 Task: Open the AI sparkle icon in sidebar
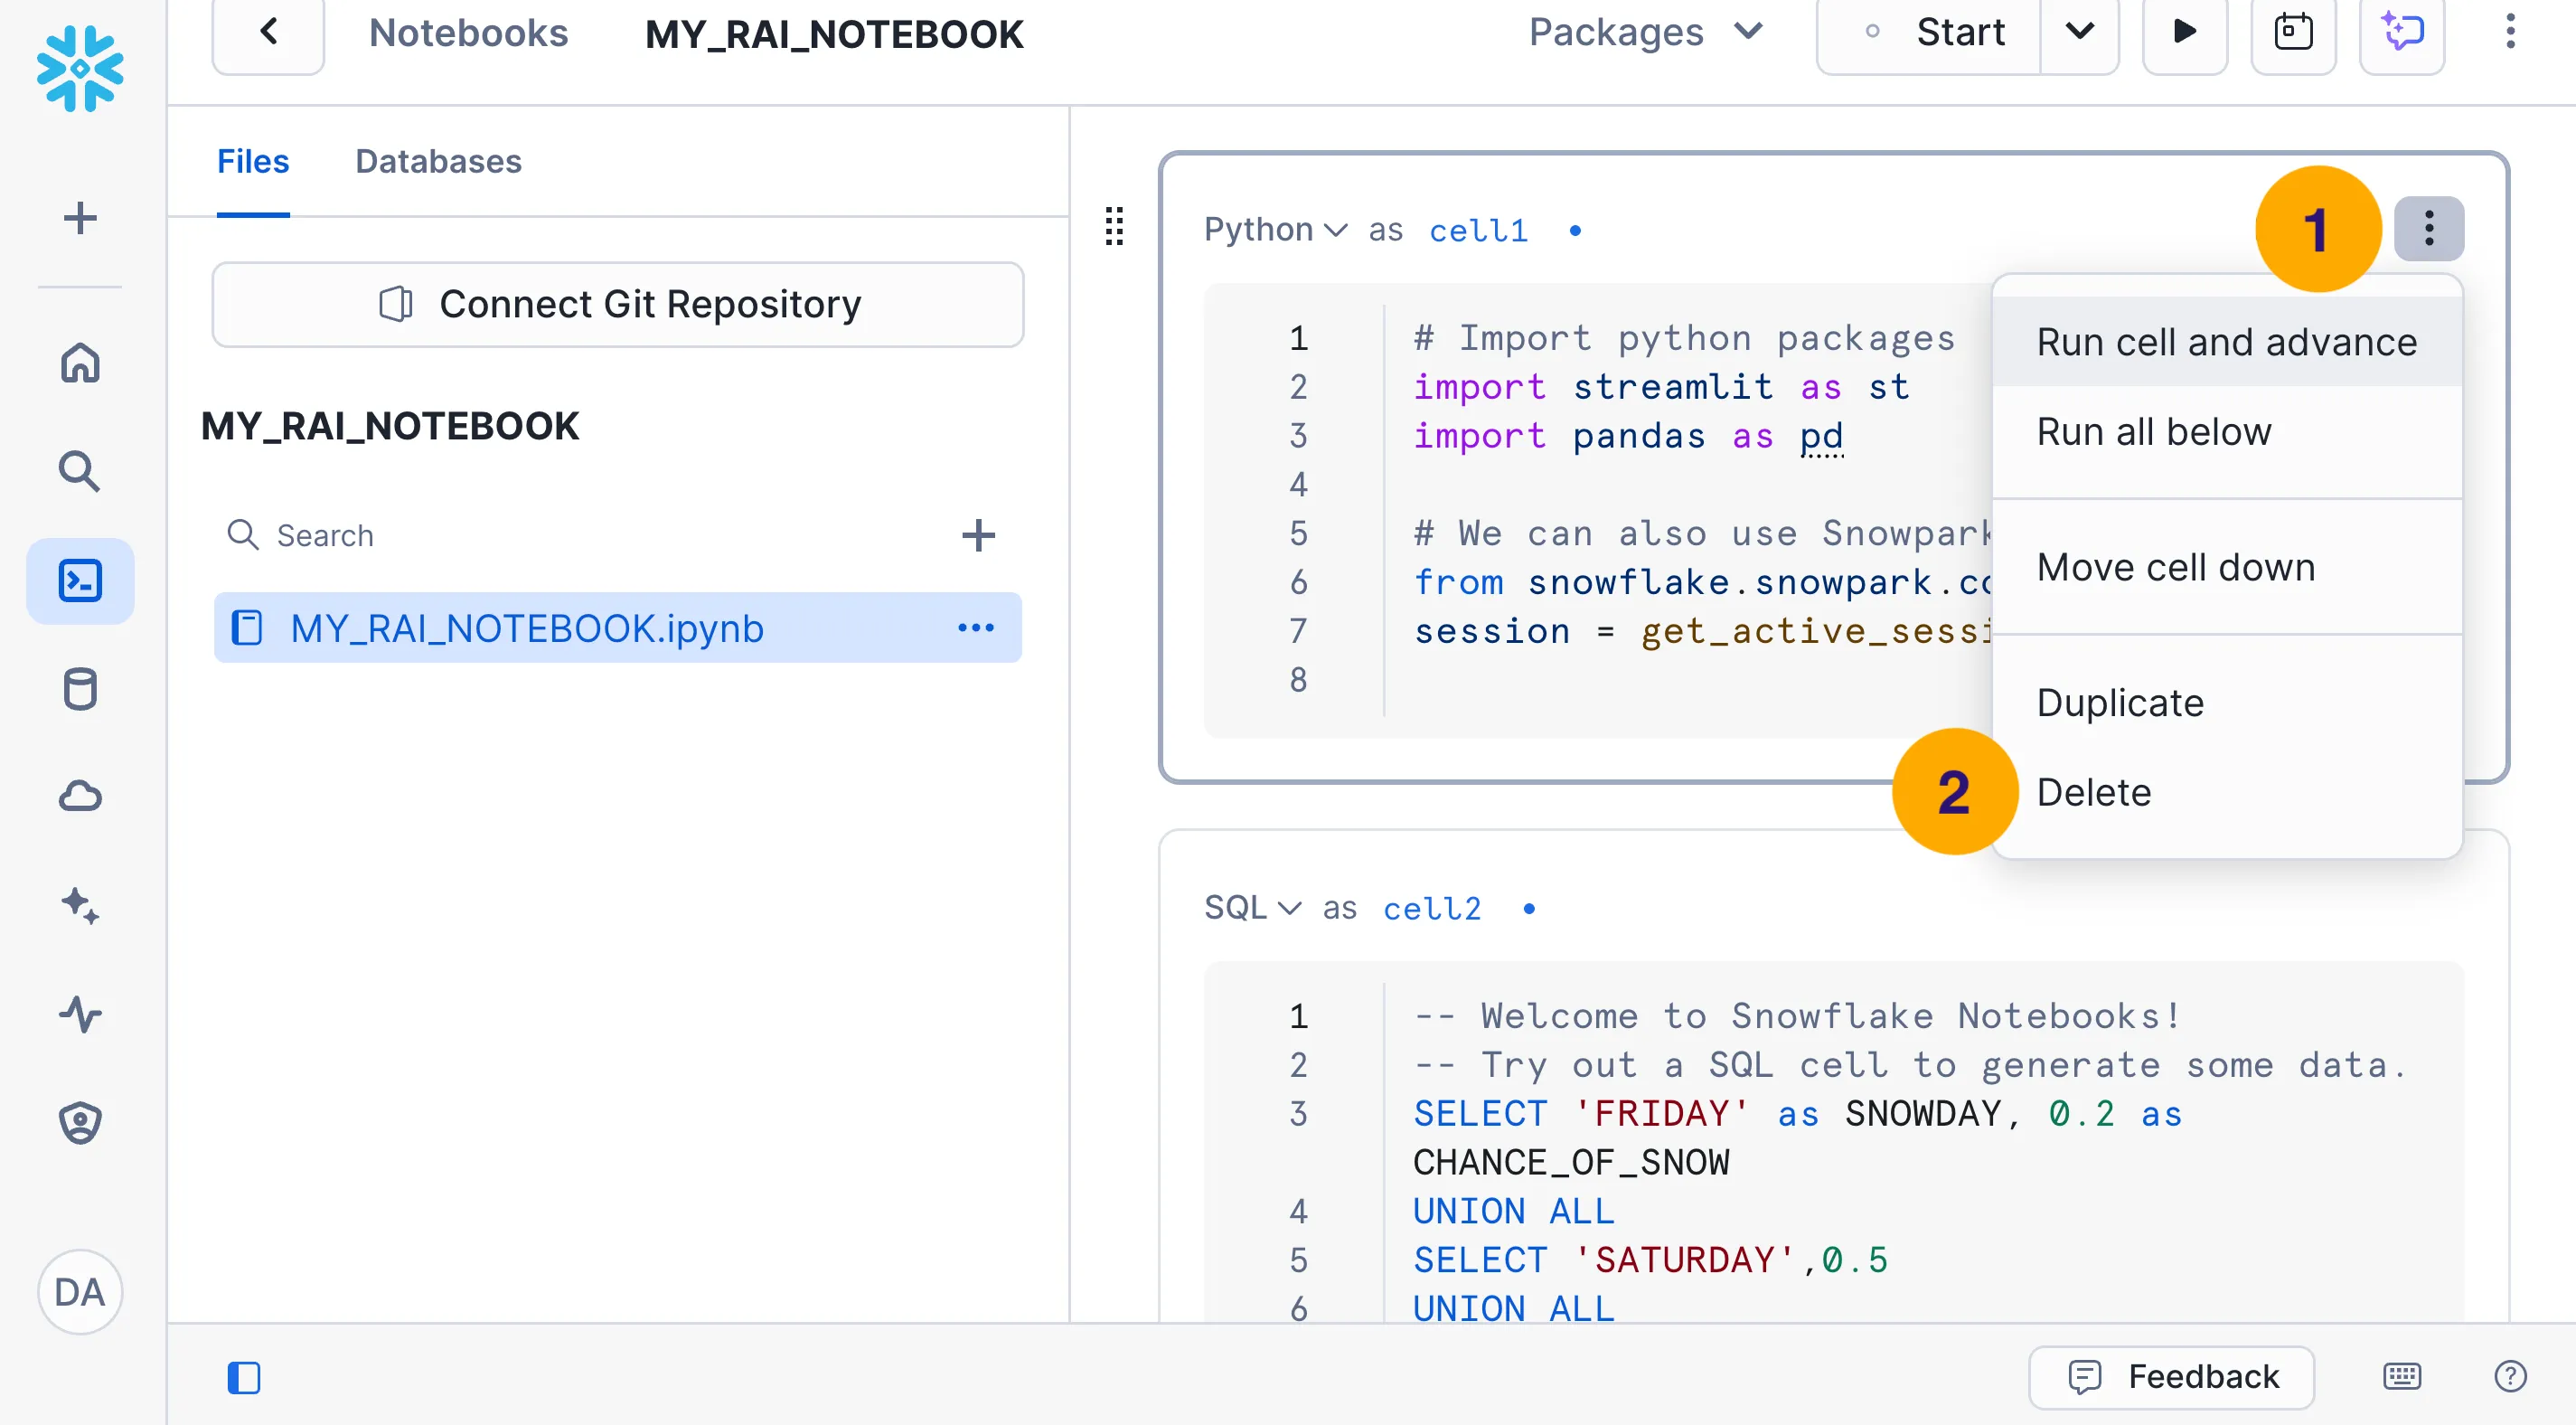[x=80, y=906]
